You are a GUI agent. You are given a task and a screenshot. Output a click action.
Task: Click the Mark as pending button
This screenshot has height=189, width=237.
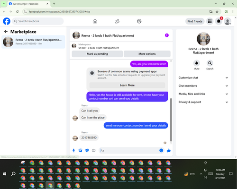point(97,54)
